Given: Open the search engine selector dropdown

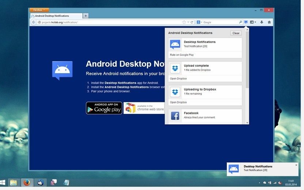Looking at the screenshot, I should 199,22.
